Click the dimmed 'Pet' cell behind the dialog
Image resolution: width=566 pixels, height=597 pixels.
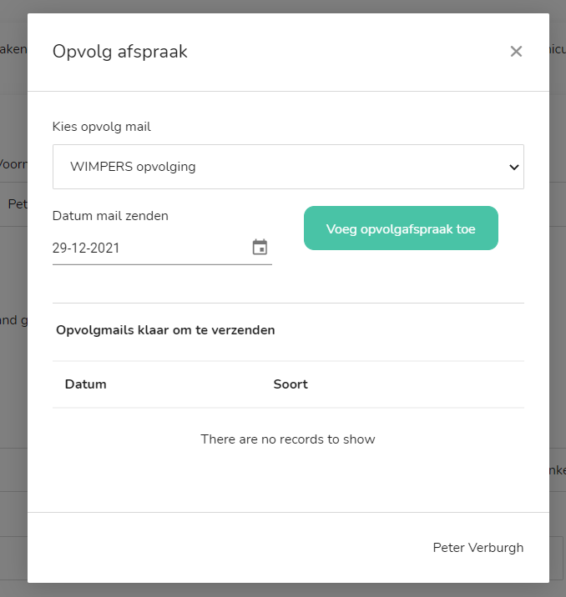coord(17,203)
